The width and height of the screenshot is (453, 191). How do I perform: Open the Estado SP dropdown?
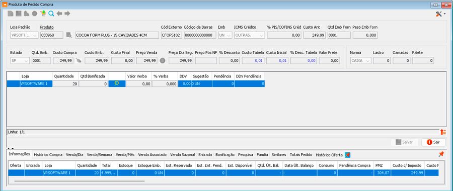(x=20, y=61)
